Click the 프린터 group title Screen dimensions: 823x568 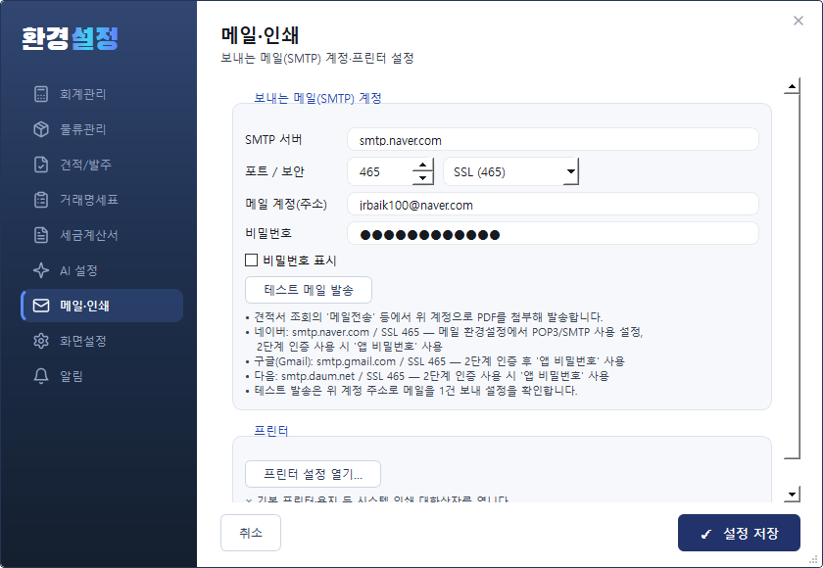[x=271, y=431]
